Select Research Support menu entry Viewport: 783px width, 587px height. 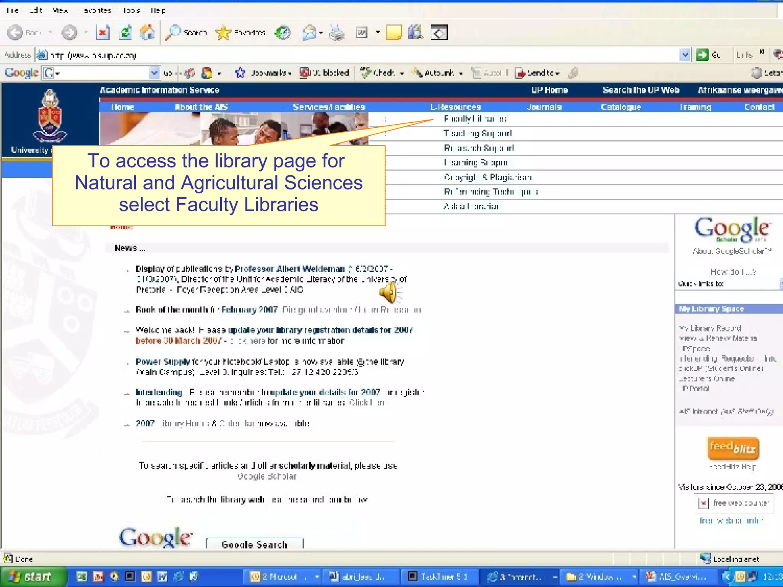pos(479,148)
